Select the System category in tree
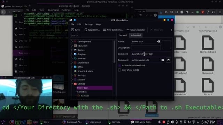Image resolution: width=223 pixels, height=125 pixels. pos(81,80)
